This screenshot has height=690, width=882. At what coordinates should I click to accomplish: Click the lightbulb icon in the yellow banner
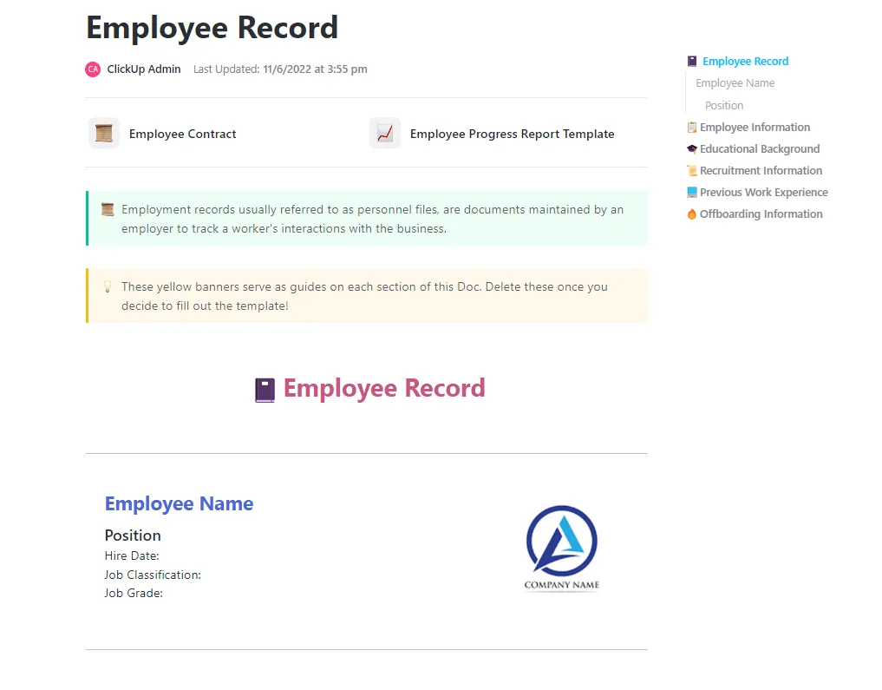(x=108, y=286)
